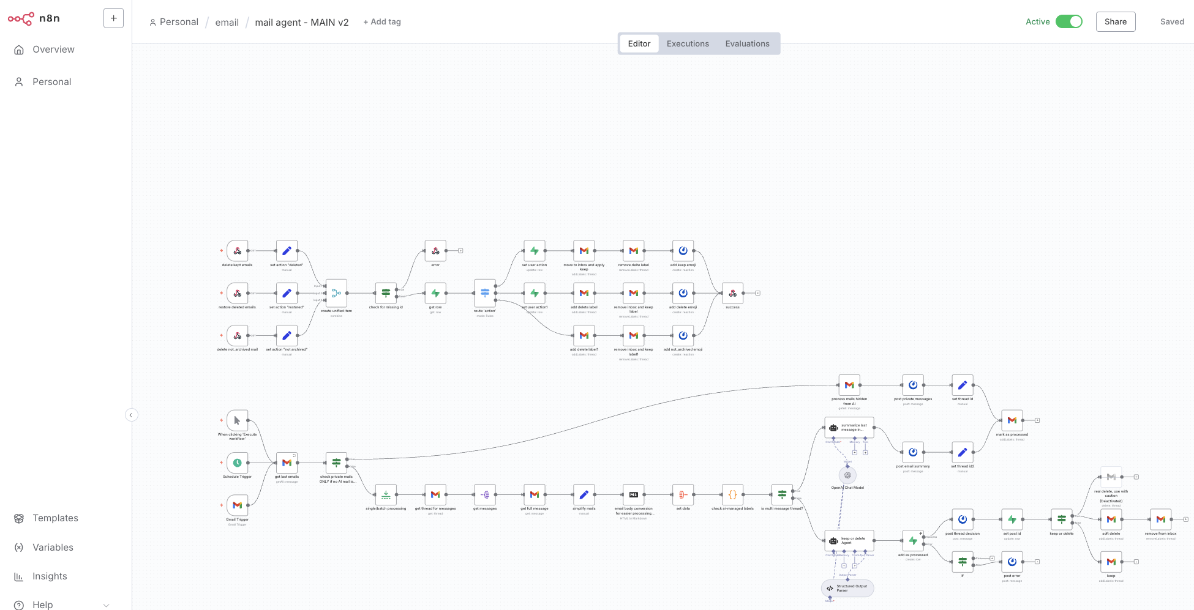Open Templates from the sidebar
1194x610 pixels.
pos(55,518)
